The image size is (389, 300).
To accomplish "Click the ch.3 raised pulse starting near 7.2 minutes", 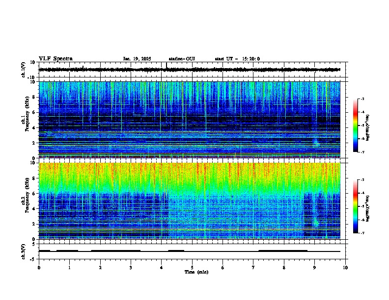I will coord(283,251).
